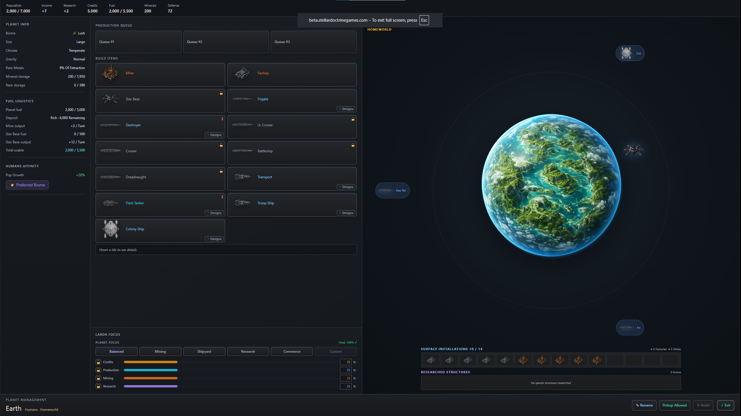This screenshot has width=741, height=416.
Task: Click the orbiting star base beside planet
Action: [633, 150]
